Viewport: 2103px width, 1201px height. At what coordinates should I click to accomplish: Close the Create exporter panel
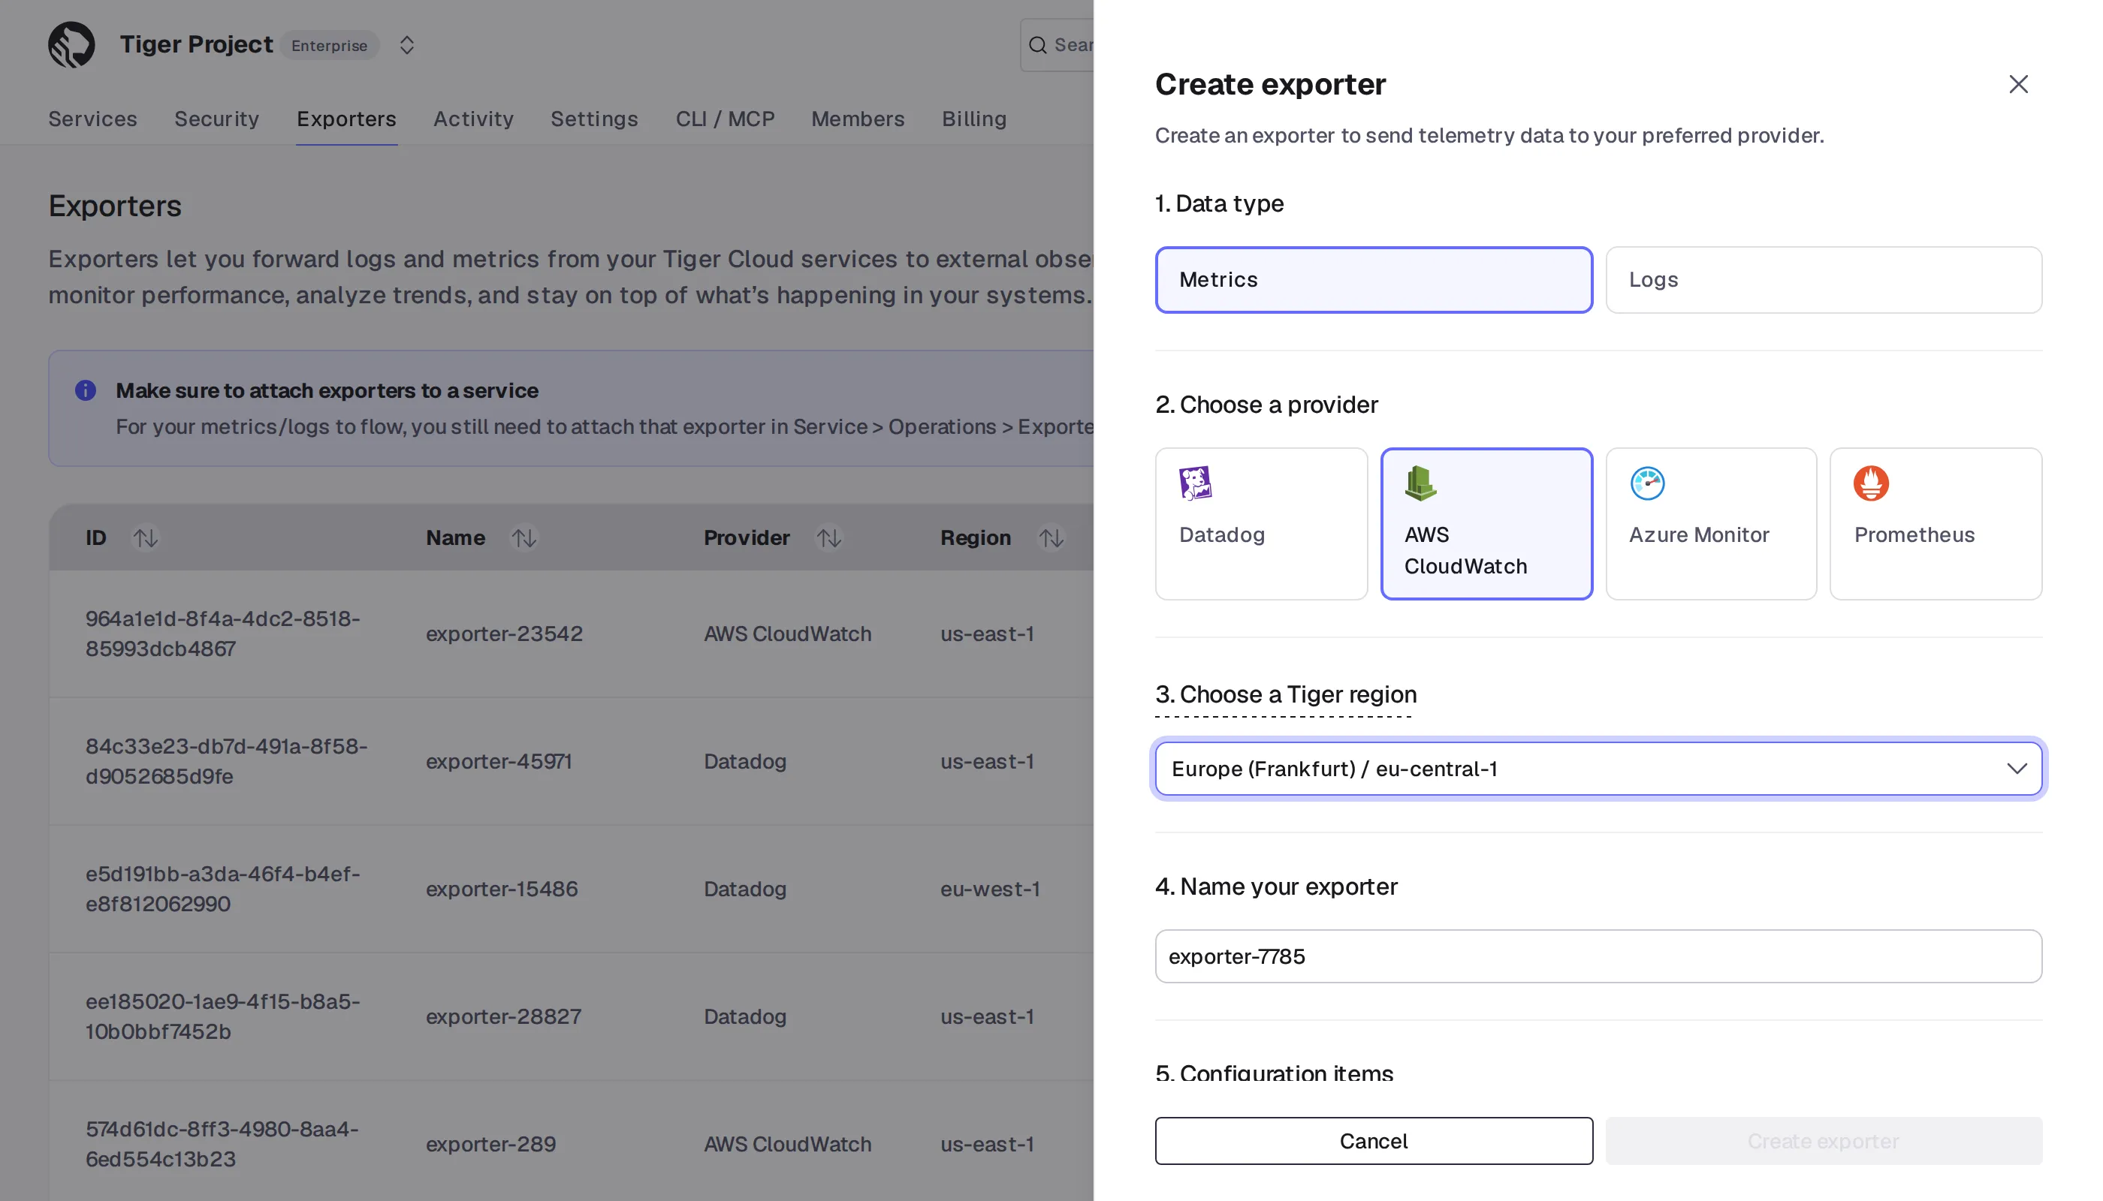pyautogui.click(x=2018, y=84)
